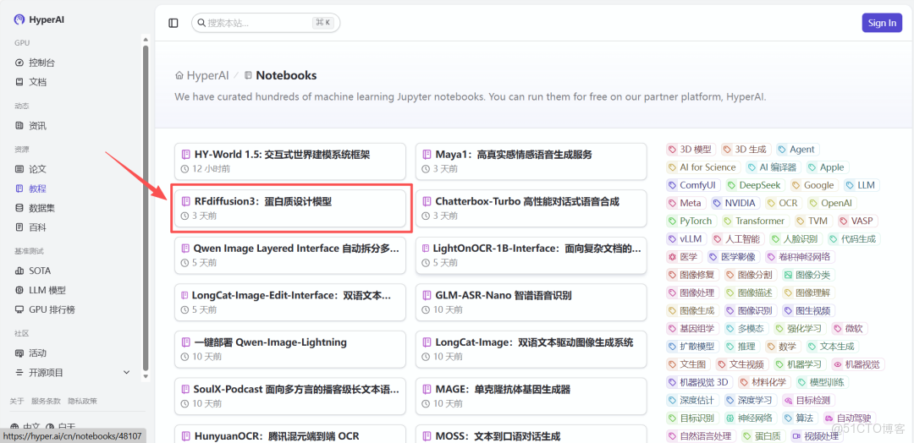Select the PyTorch tag
The image size is (914, 443).
click(691, 221)
